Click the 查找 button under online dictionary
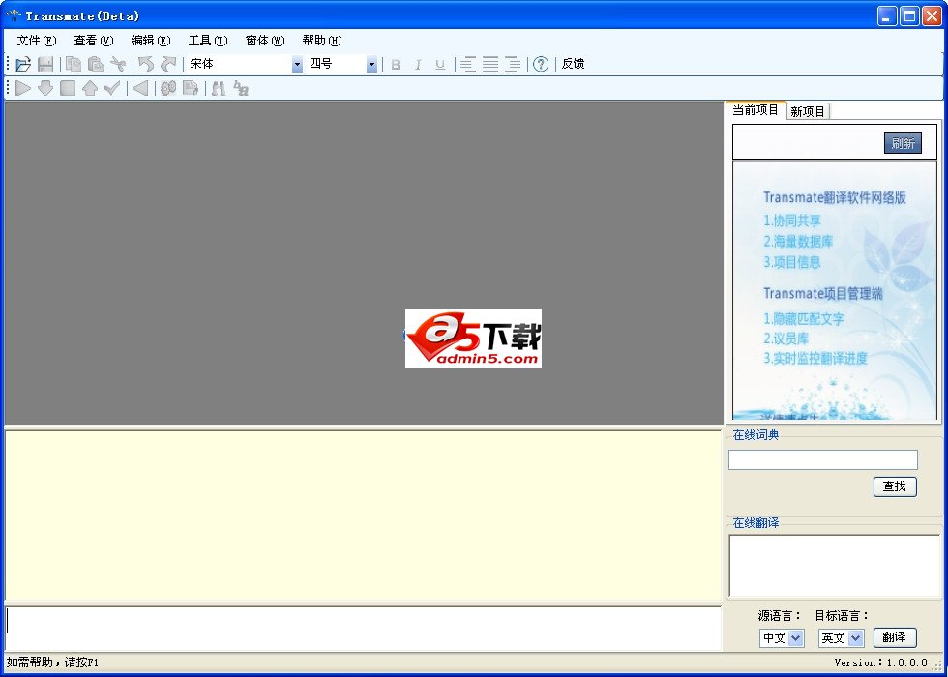 pyautogui.click(x=894, y=486)
